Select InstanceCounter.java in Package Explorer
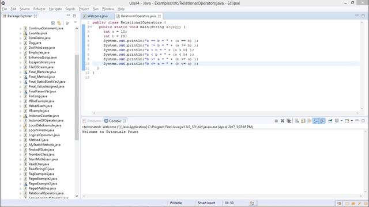 coord(44,116)
